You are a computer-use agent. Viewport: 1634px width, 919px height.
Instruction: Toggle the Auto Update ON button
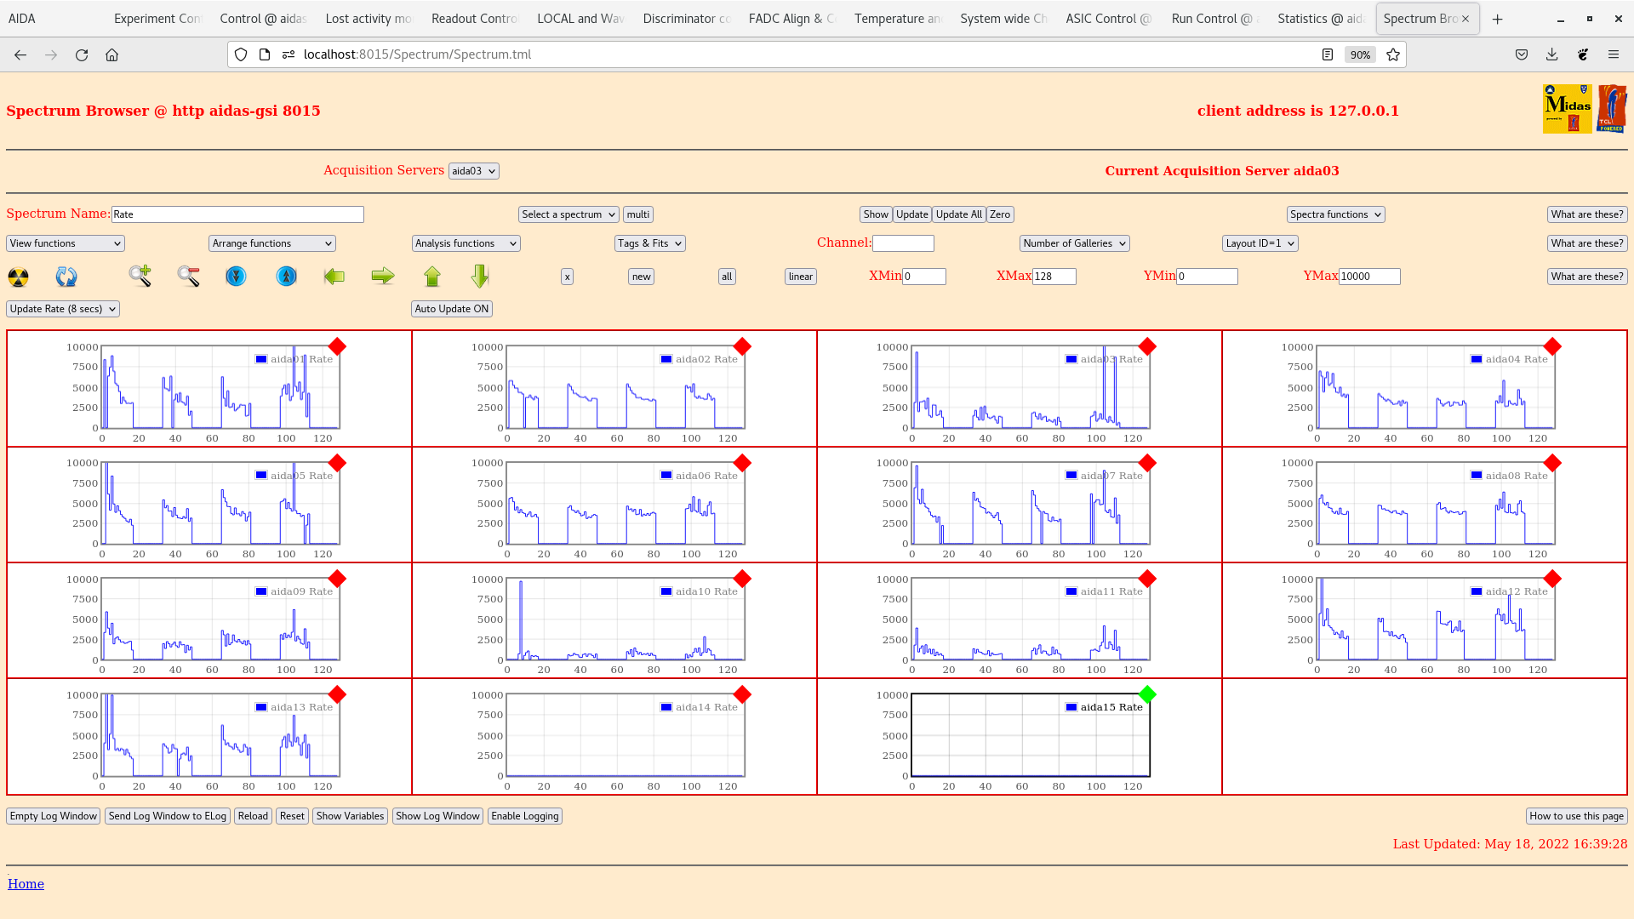click(x=452, y=309)
